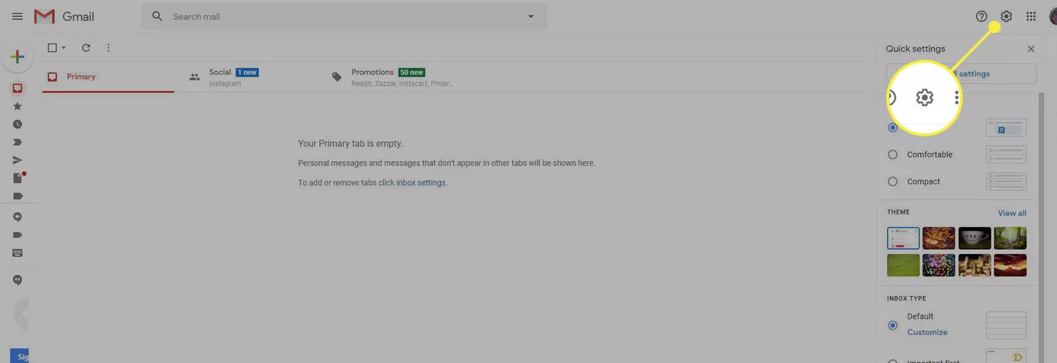
Task: Click the Default inbox type preview image
Action: pyautogui.click(x=1006, y=325)
